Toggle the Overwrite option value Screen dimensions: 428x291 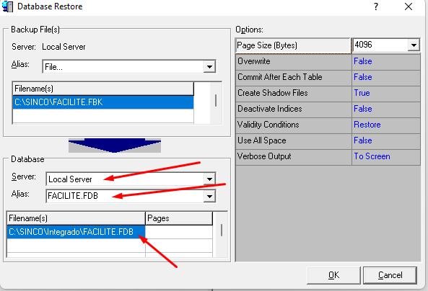click(385, 61)
